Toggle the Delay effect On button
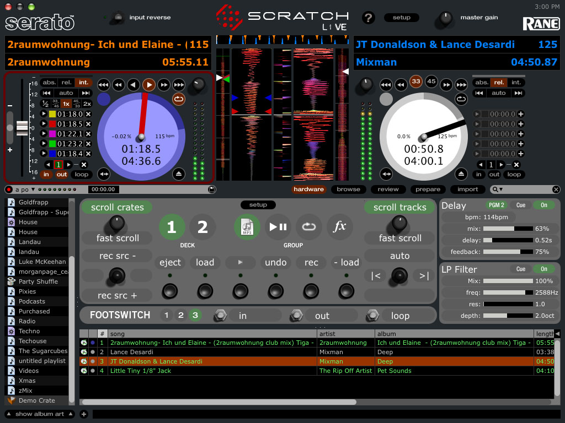Screen dimensions: 565x423 [543, 205]
